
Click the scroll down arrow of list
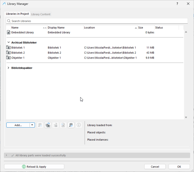[x=186, y=117]
